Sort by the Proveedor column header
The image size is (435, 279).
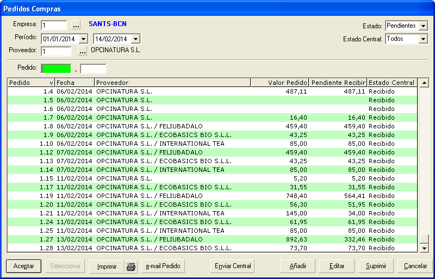(172, 83)
